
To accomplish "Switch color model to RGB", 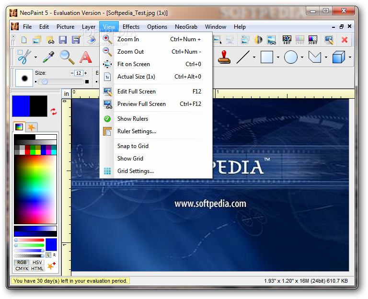I will click(22, 263).
